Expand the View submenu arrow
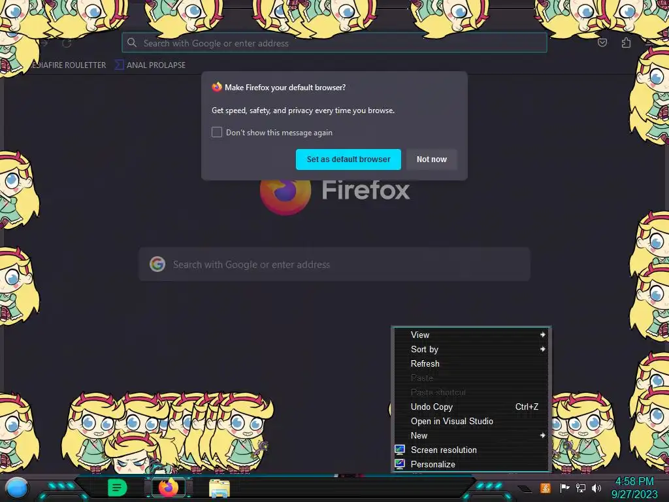This screenshot has height=502, width=669. coord(543,335)
